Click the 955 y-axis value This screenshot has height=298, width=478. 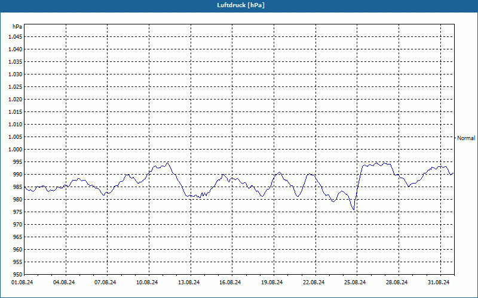(18, 262)
